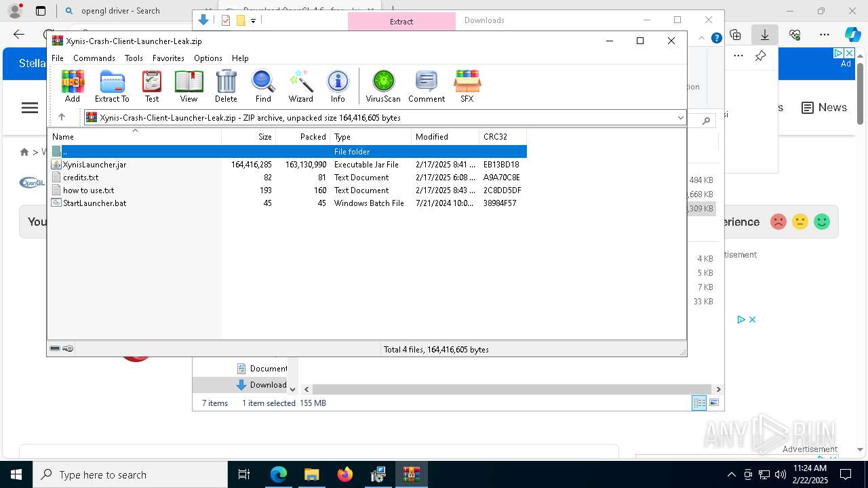Open Firefox from the taskbar
The width and height of the screenshot is (868, 488).
click(x=345, y=474)
